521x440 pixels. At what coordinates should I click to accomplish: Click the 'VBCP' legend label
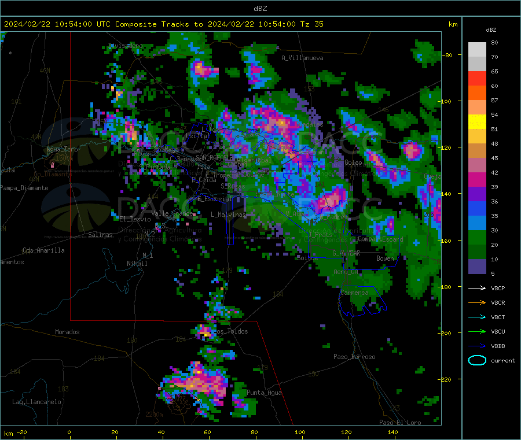point(498,288)
